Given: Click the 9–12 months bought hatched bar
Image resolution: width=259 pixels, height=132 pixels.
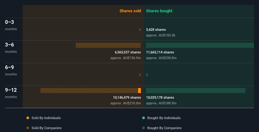Looking at the screenshot, I should coord(196,91).
